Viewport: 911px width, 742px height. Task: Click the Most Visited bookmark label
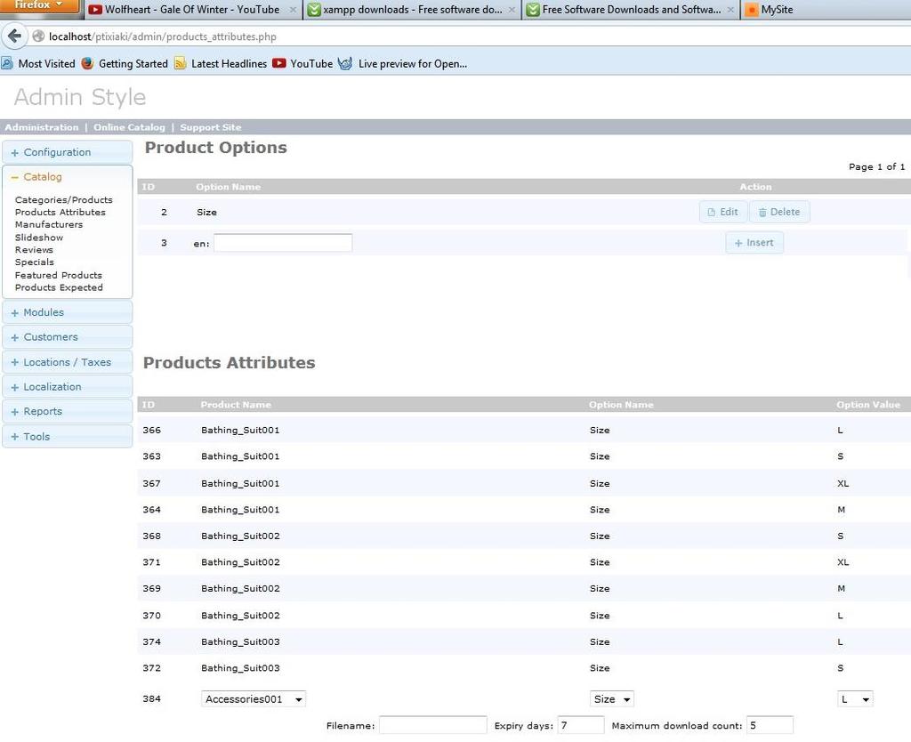46,64
